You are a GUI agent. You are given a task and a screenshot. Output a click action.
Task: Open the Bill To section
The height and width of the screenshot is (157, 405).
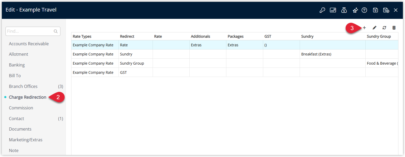[x=15, y=76]
